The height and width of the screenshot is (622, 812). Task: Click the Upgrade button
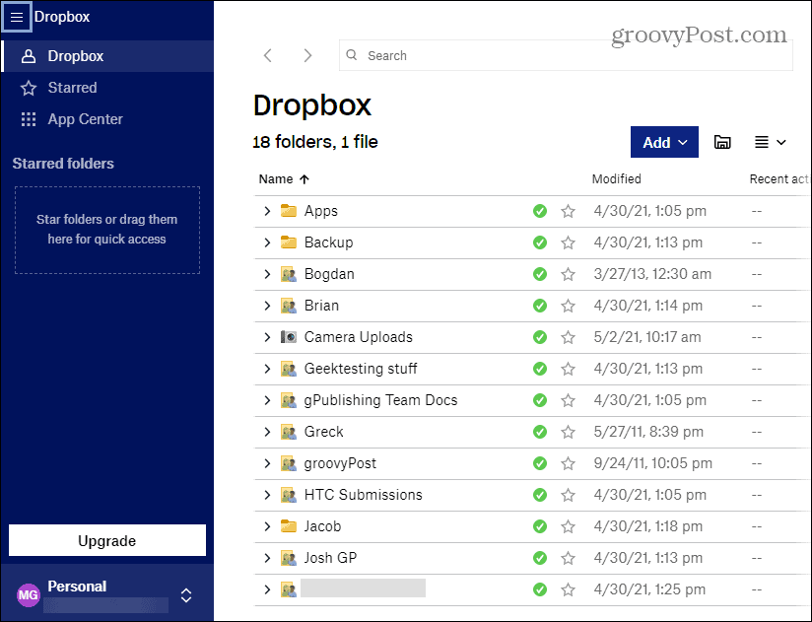point(107,540)
